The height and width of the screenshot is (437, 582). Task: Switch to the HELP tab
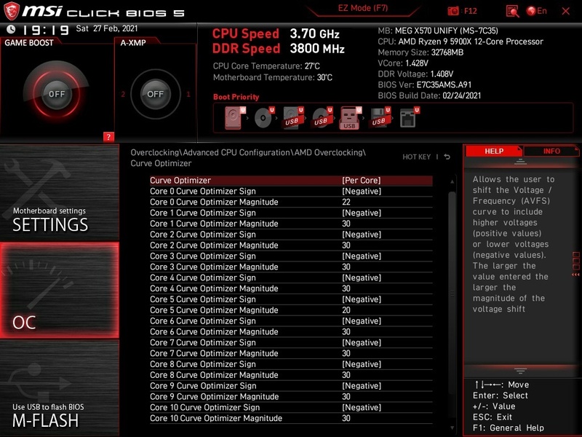(494, 151)
